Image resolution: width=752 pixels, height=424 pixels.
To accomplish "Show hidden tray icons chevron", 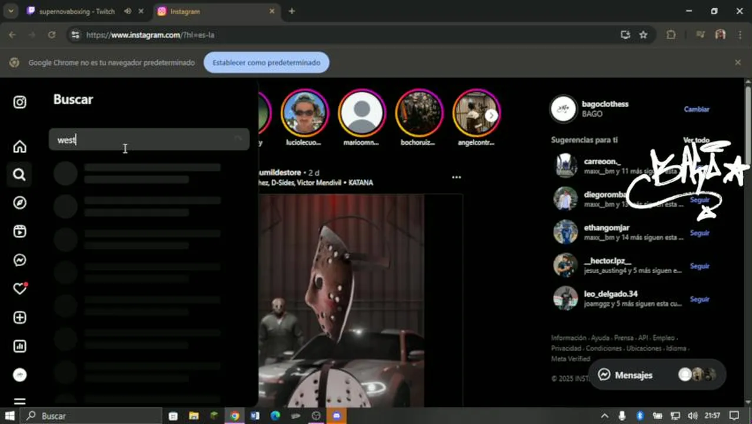I will 604,416.
